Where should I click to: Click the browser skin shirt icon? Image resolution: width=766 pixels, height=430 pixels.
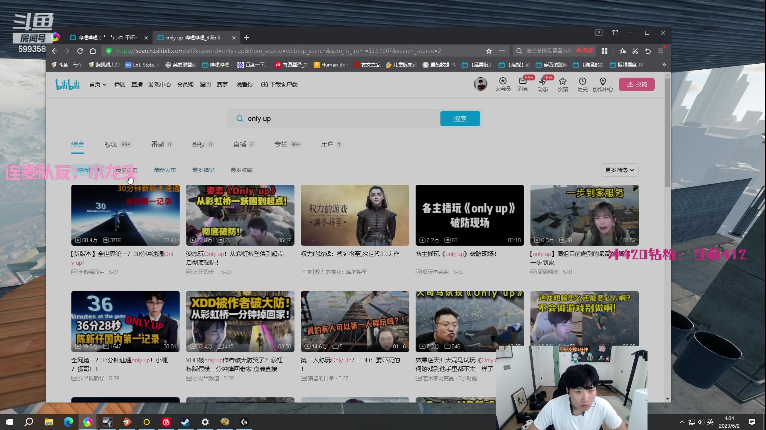click(615, 33)
